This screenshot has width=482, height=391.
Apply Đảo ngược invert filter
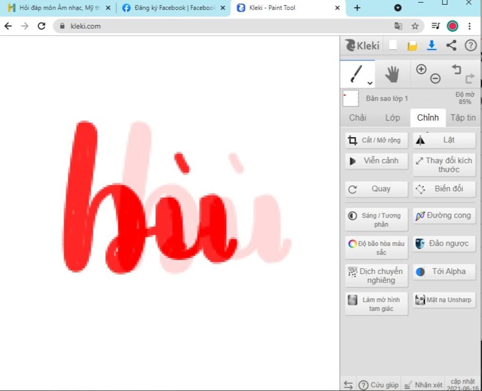pos(444,244)
